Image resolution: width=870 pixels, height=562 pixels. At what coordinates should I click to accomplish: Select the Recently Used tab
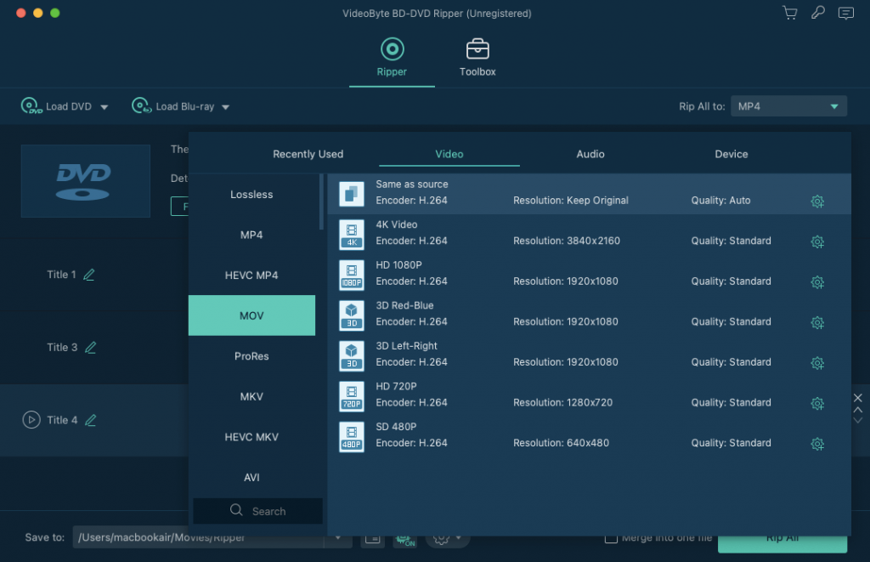pyautogui.click(x=308, y=154)
